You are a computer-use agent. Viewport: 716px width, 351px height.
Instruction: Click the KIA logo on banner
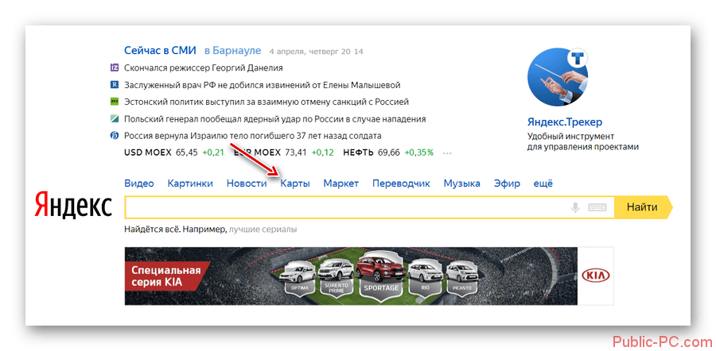coord(597,276)
